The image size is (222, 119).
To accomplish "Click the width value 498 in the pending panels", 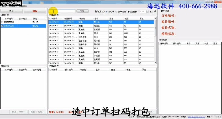I will [x=110, y=37].
